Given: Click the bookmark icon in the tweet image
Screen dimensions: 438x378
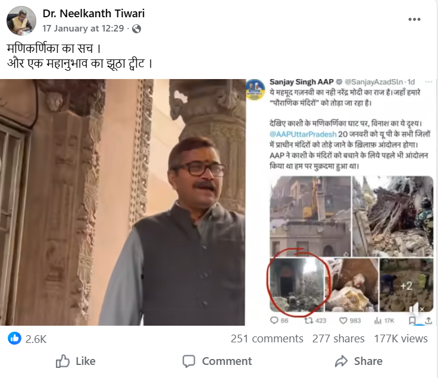Looking at the screenshot, I should coord(412,320).
